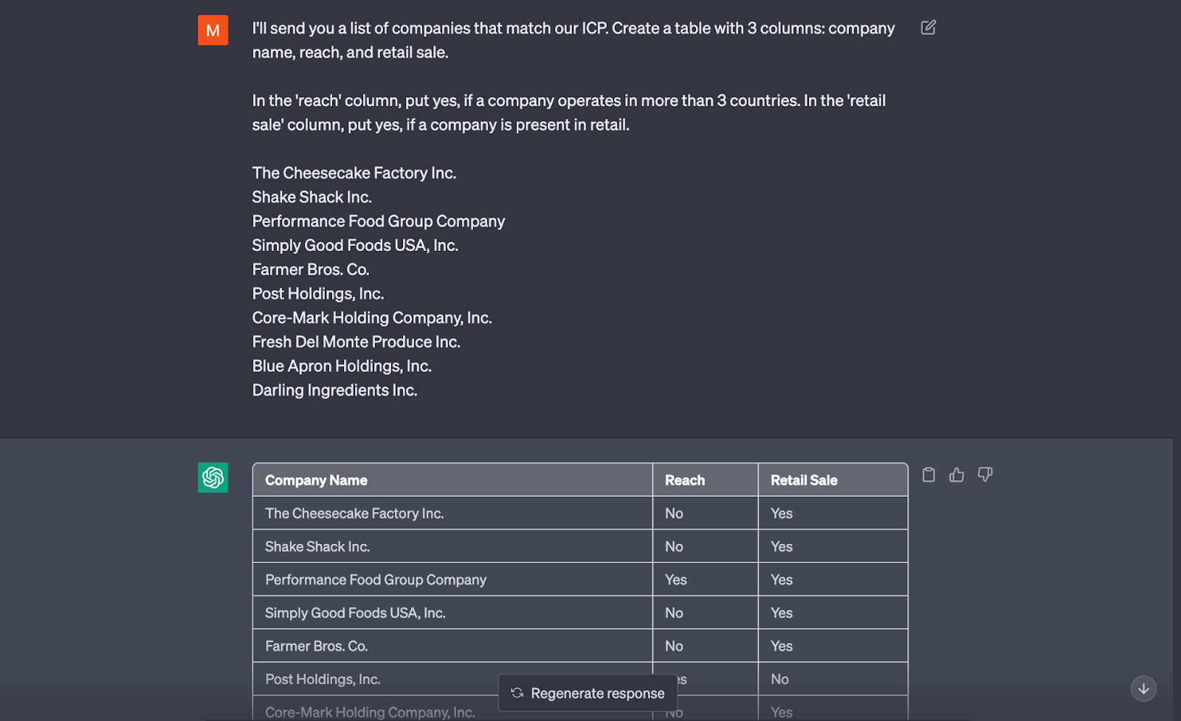Click Core-Mark Holding Company in the table
The width and height of the screenshot is (1181, 721).
coord(370,711)
